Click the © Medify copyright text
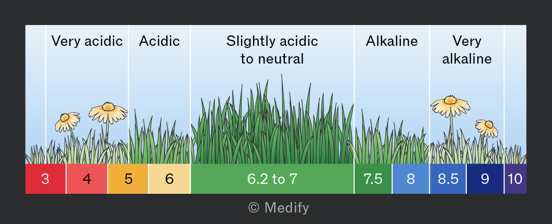552x224 pixels. pyautogui.click(x=279, y=208)
